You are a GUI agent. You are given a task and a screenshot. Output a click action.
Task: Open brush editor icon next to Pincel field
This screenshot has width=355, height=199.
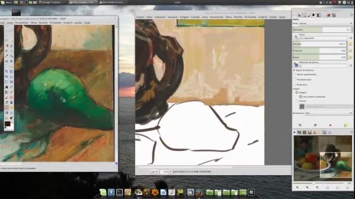click(x=351, y=38)
